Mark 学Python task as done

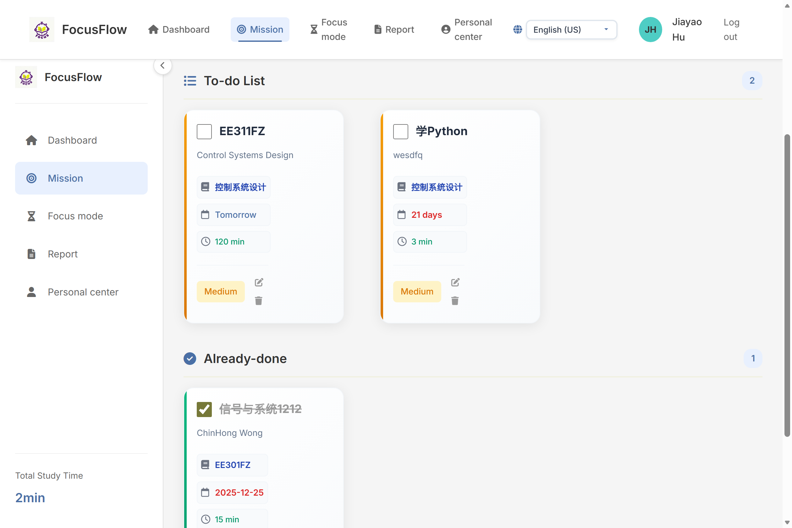(400, 131)
